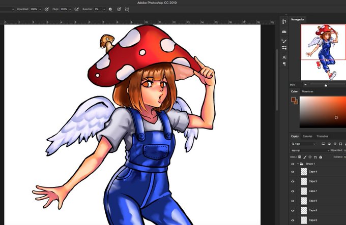Viewport: 346px width, 225px height.
Task: Toggle pressure for opacity icon beside Opacidad
Action: coord(47,9)
